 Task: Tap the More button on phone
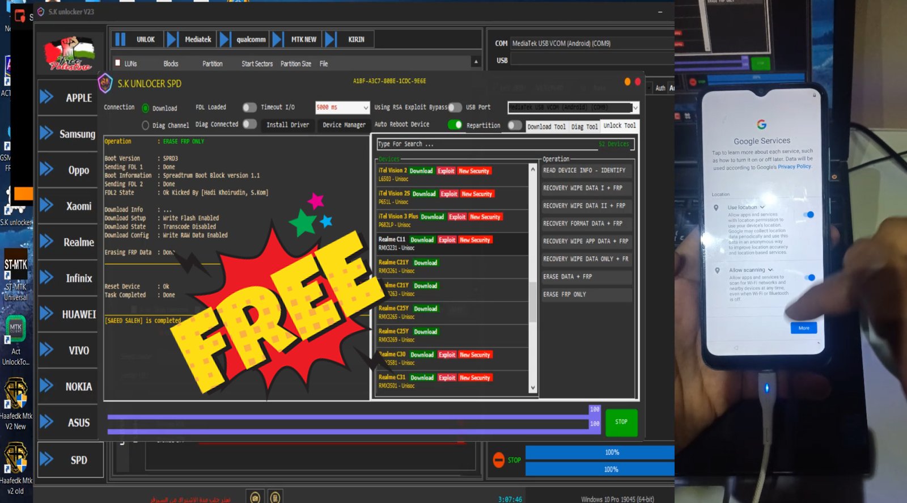click(804, 328)
